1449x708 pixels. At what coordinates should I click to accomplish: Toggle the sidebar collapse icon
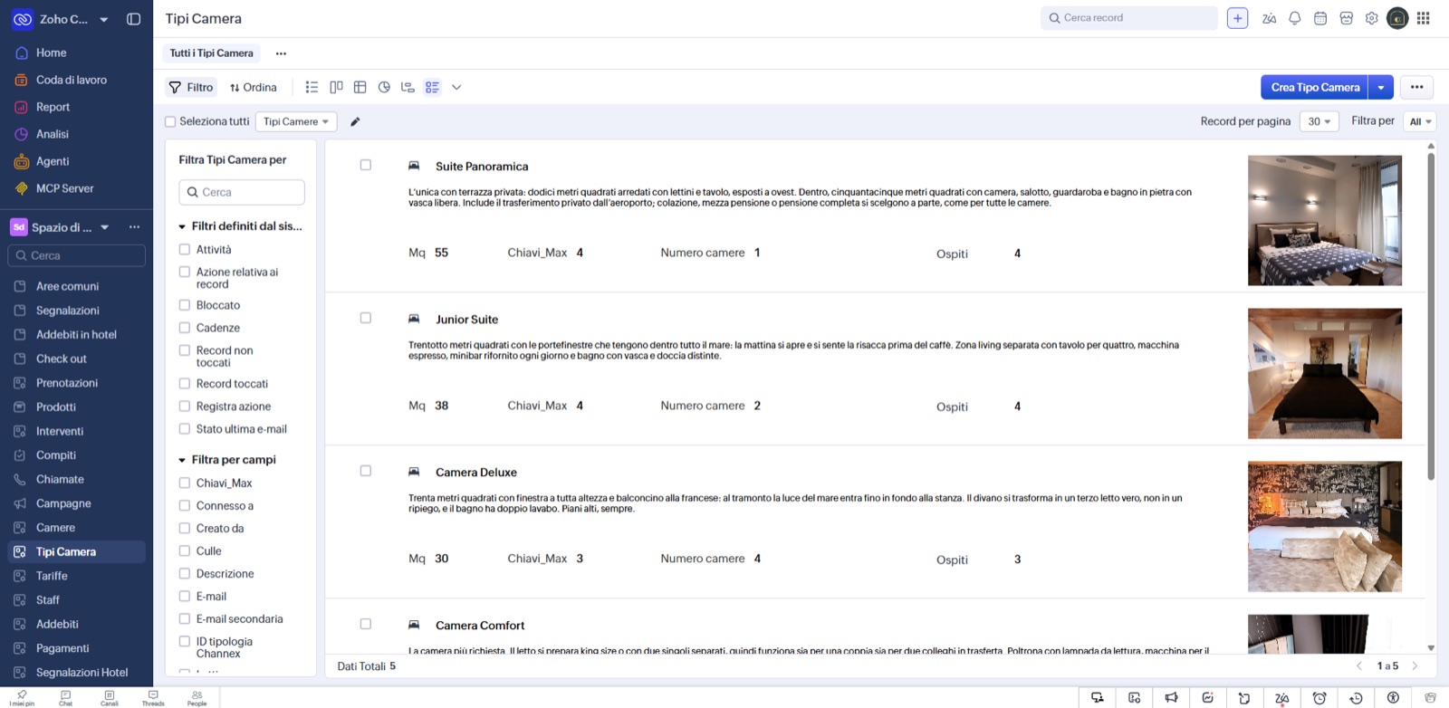pyautogui.click(x=134, y=19)
